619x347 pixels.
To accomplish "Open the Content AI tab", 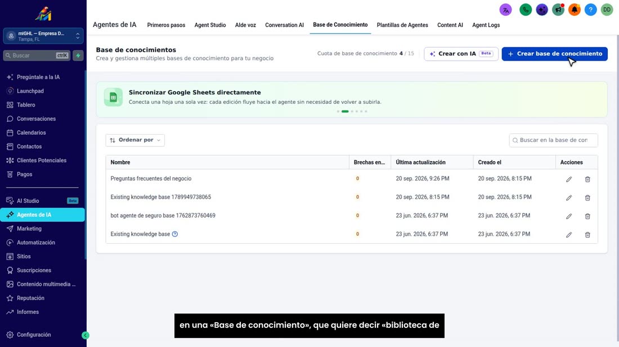I will pos(450,25).
